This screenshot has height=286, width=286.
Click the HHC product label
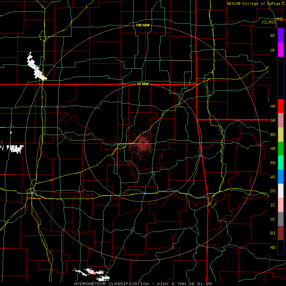[x=279, y=19]
